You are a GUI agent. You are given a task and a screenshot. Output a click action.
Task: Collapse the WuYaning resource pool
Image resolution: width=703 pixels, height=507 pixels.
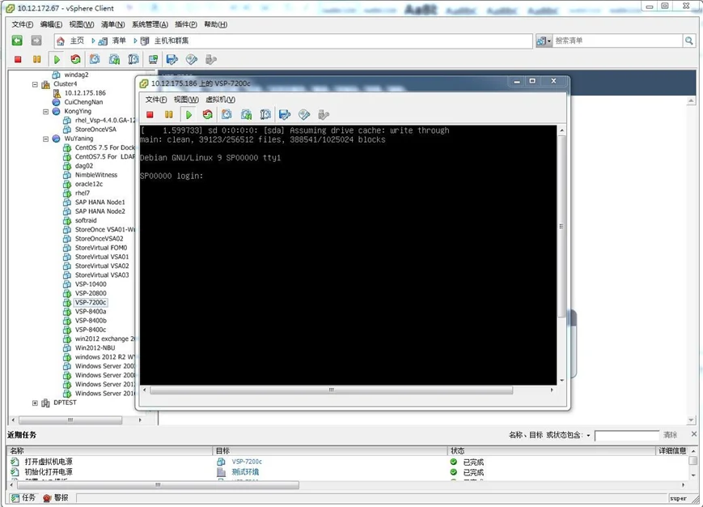tap(46, 139)
